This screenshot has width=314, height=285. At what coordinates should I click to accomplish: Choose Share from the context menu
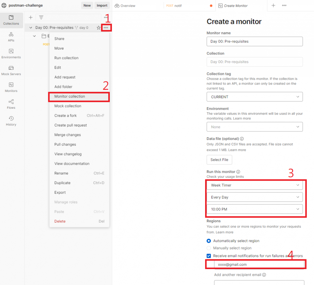(79, 39)
